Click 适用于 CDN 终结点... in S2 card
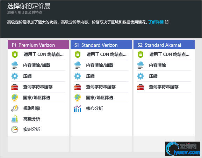Screen dimensions: 202x158 (169, 54)
